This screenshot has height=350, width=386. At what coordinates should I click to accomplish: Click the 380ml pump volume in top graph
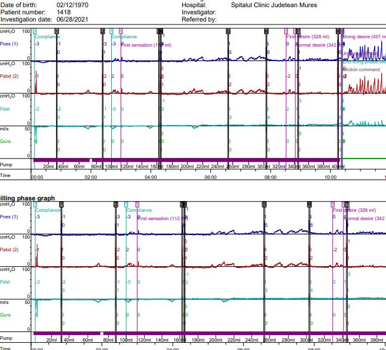click(323, 166)
